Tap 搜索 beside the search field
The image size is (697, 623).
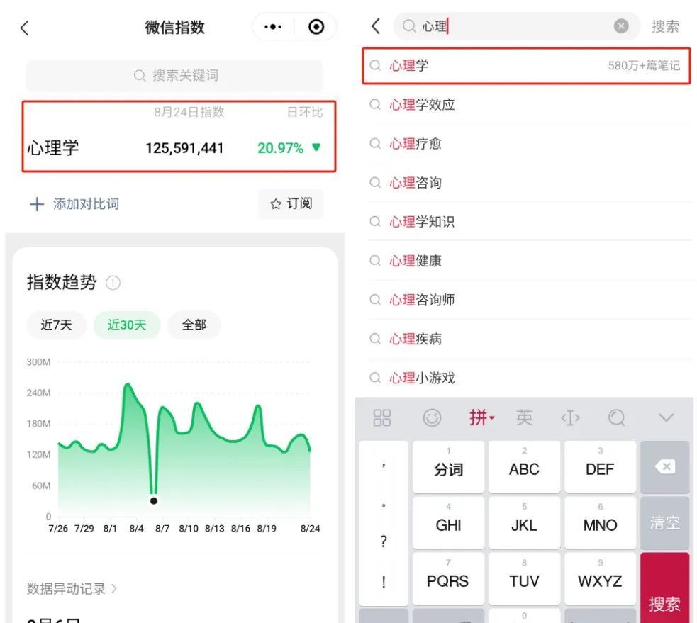(x=665, y=27)
